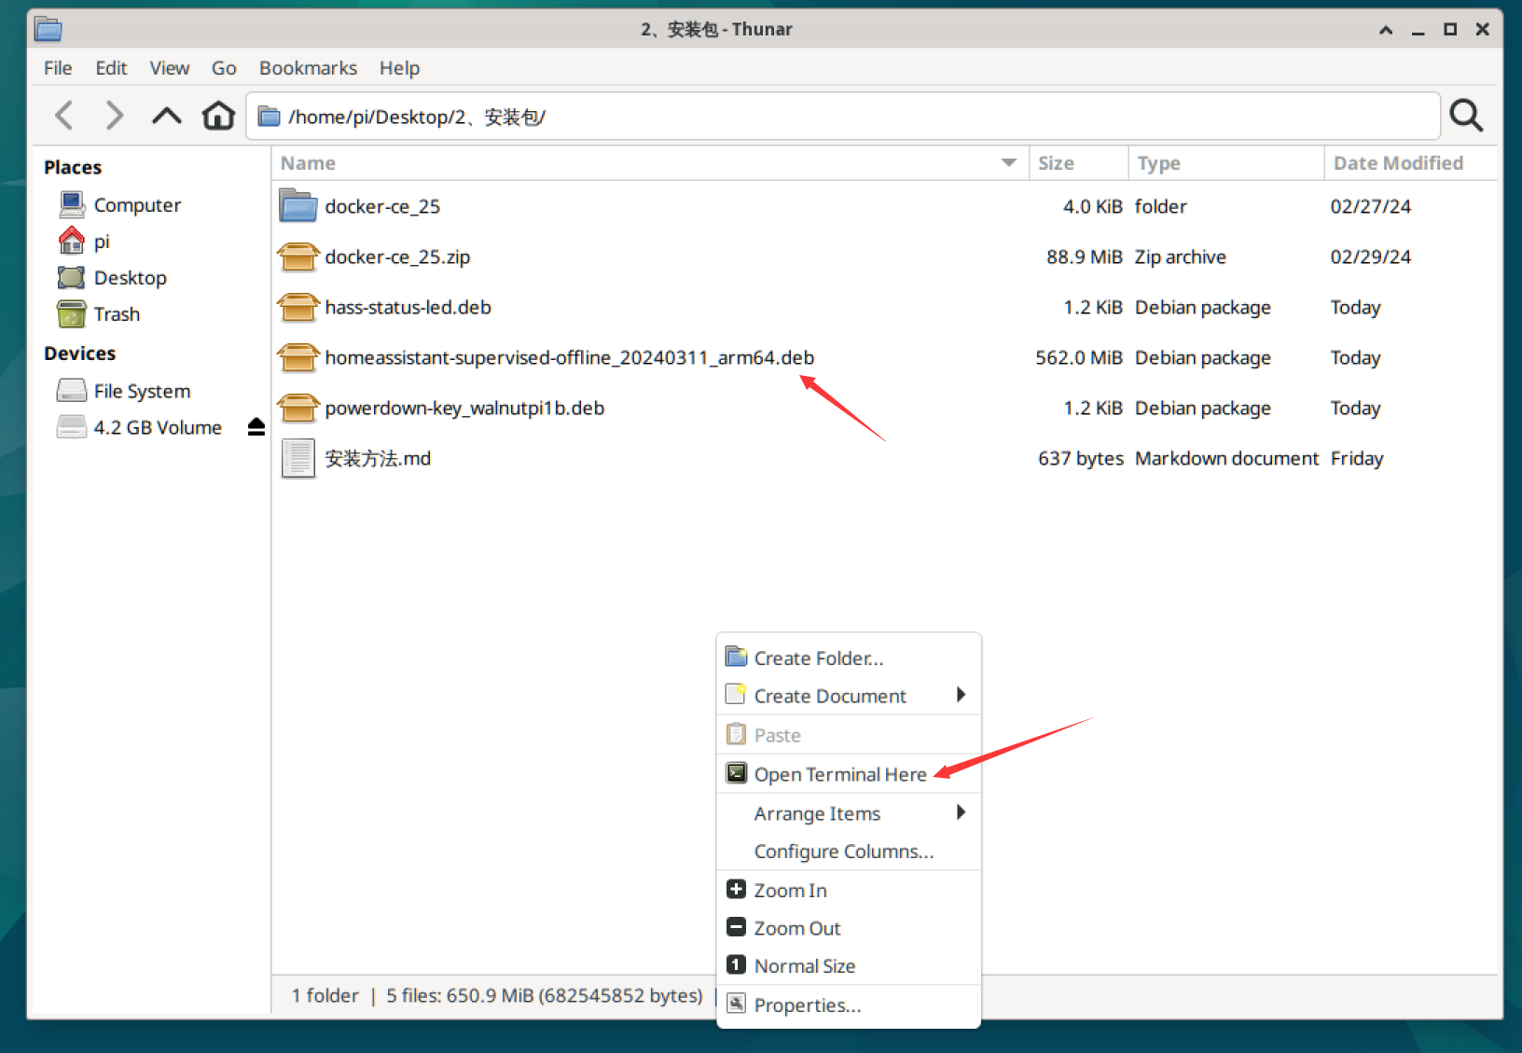1522x1053 pixels.
Task: Open the parent folder with up arrow
Action: pyautogui.click(x=166, y=116)
